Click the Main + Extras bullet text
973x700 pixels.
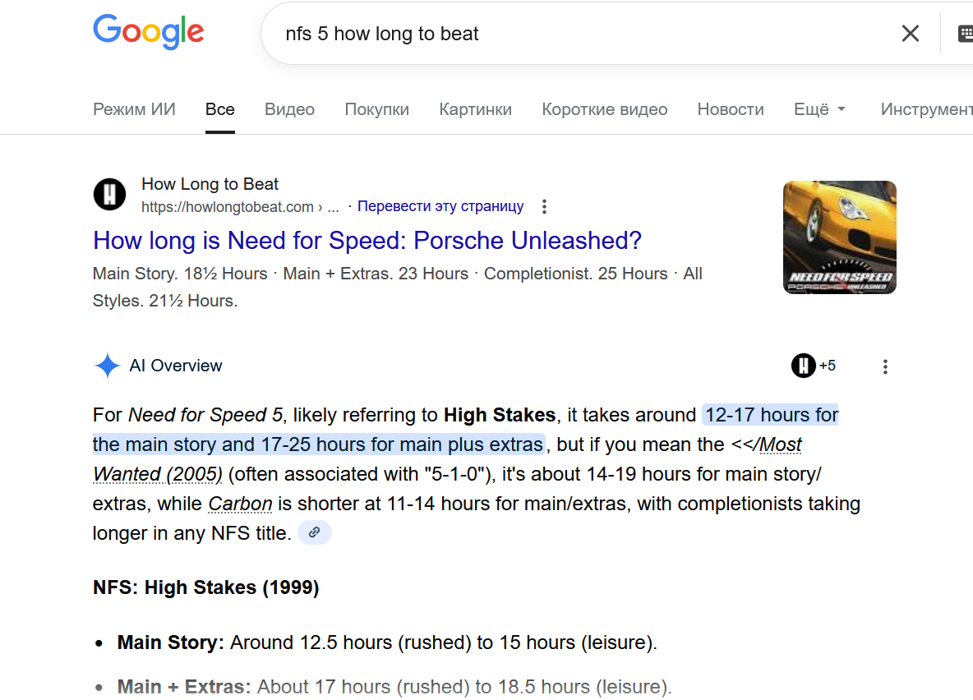tap(394, 687)
